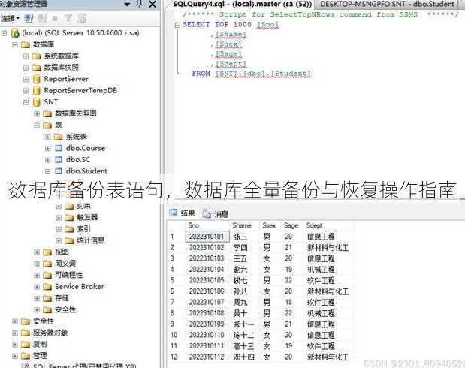Collapse the dbo.Student table node
Screen dimensions: 465x368
pos(48,171)
